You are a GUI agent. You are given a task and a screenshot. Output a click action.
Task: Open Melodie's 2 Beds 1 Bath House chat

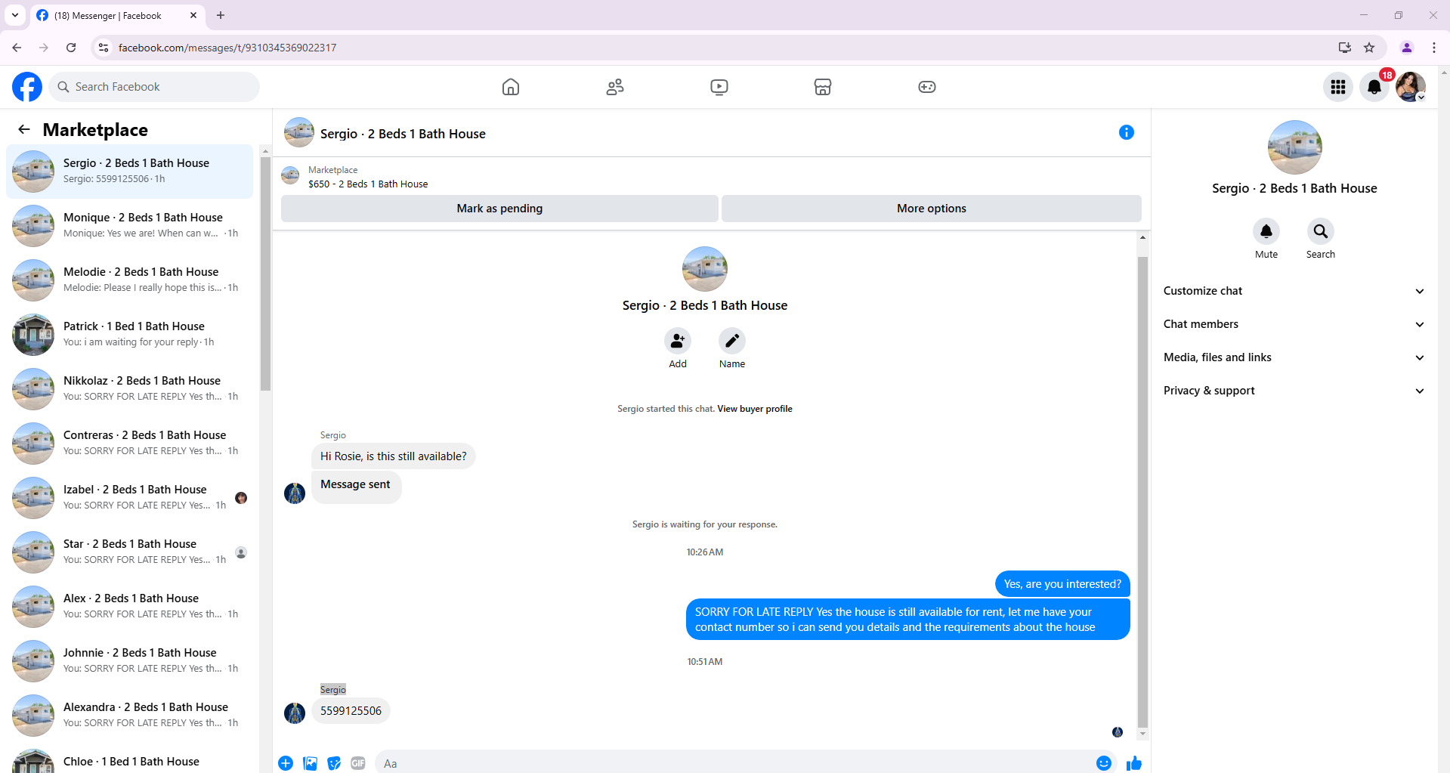click(x=130, y=280)
